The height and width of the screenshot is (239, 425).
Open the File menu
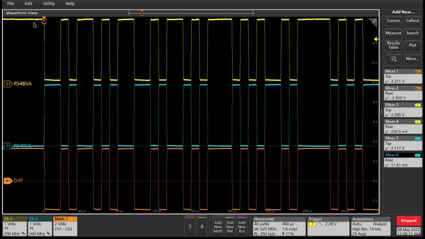coord(11,4)
